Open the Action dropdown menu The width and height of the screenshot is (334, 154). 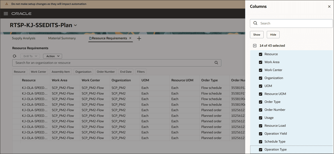point(52,56)
